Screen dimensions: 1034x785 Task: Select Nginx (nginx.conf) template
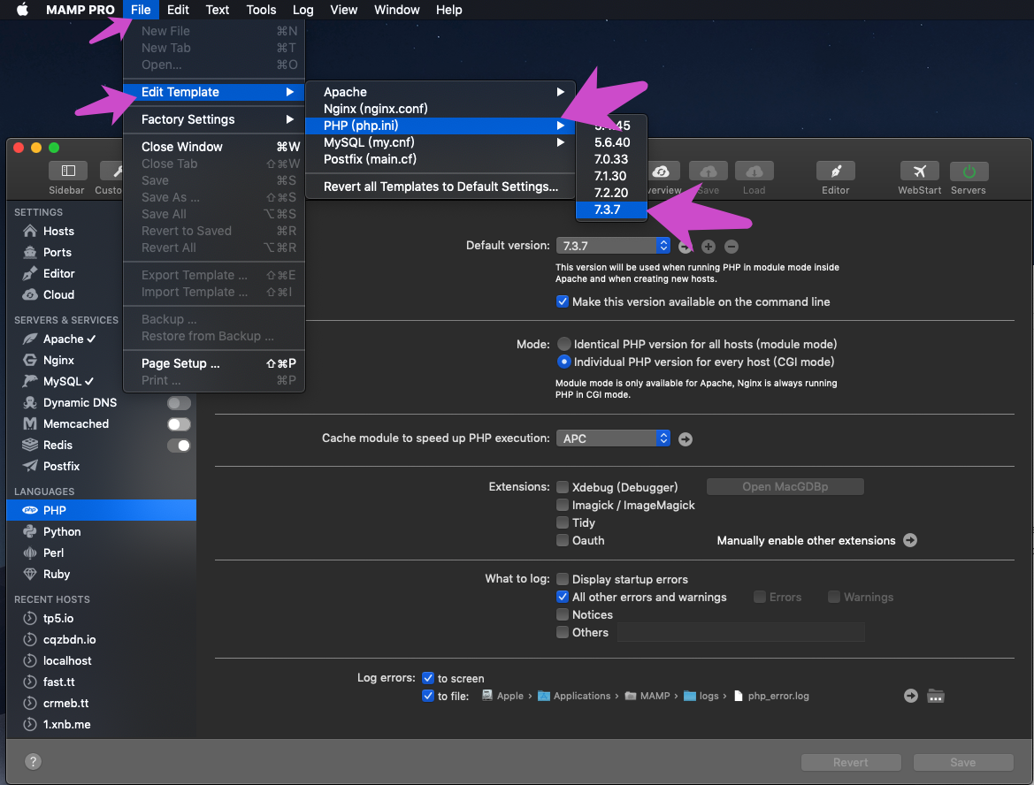point(440,109)
